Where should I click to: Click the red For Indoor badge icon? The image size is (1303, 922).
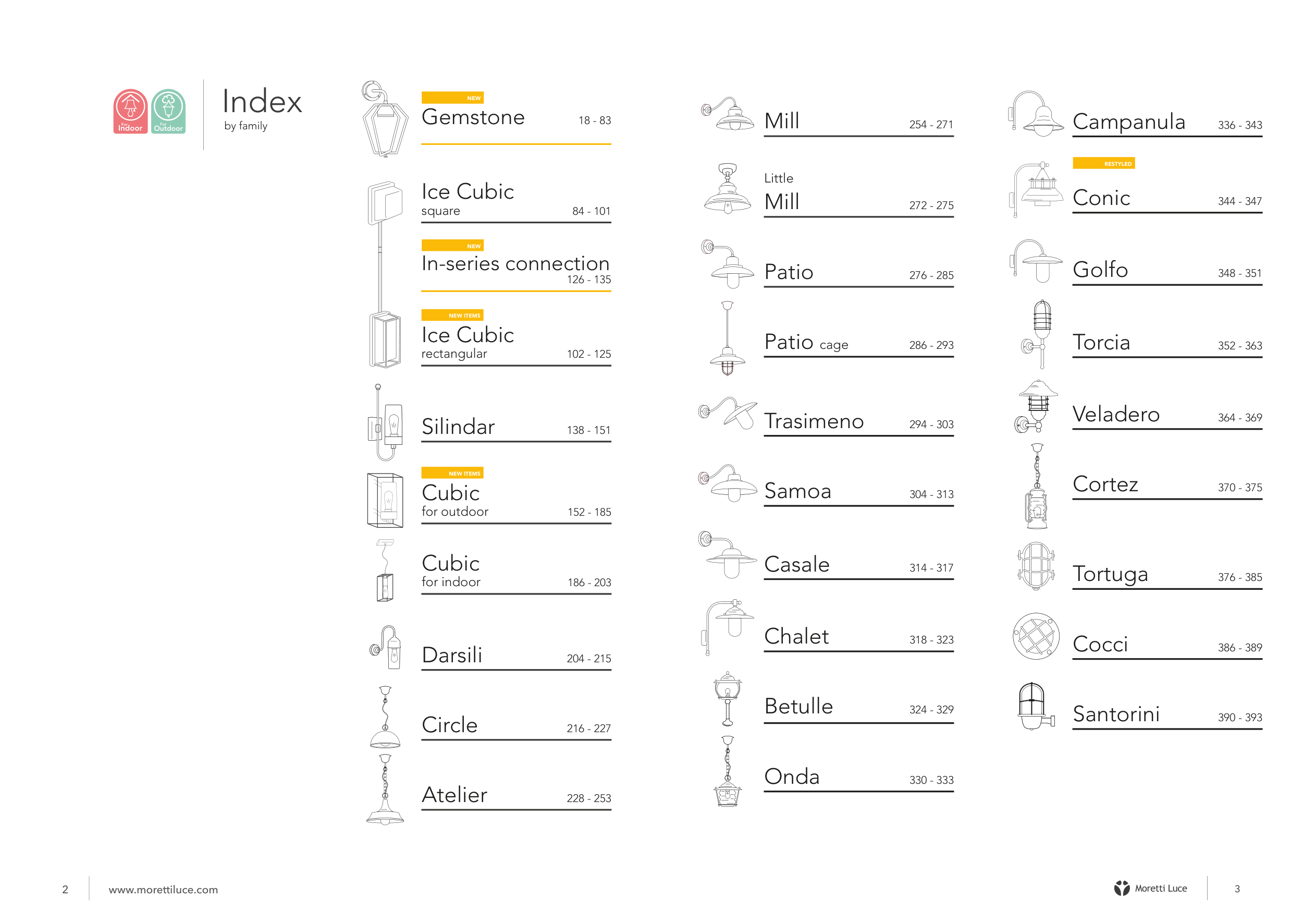coord(130,111)
